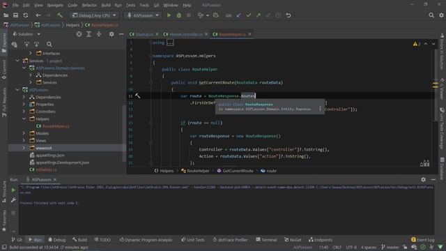Open Solution panel options gear
Viewport: 446px width, 251px height.
click(111, 34)
